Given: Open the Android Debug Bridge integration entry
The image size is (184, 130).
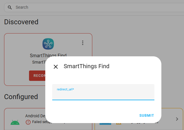Looking at the screenshot, I should click(x=35, y=116).
